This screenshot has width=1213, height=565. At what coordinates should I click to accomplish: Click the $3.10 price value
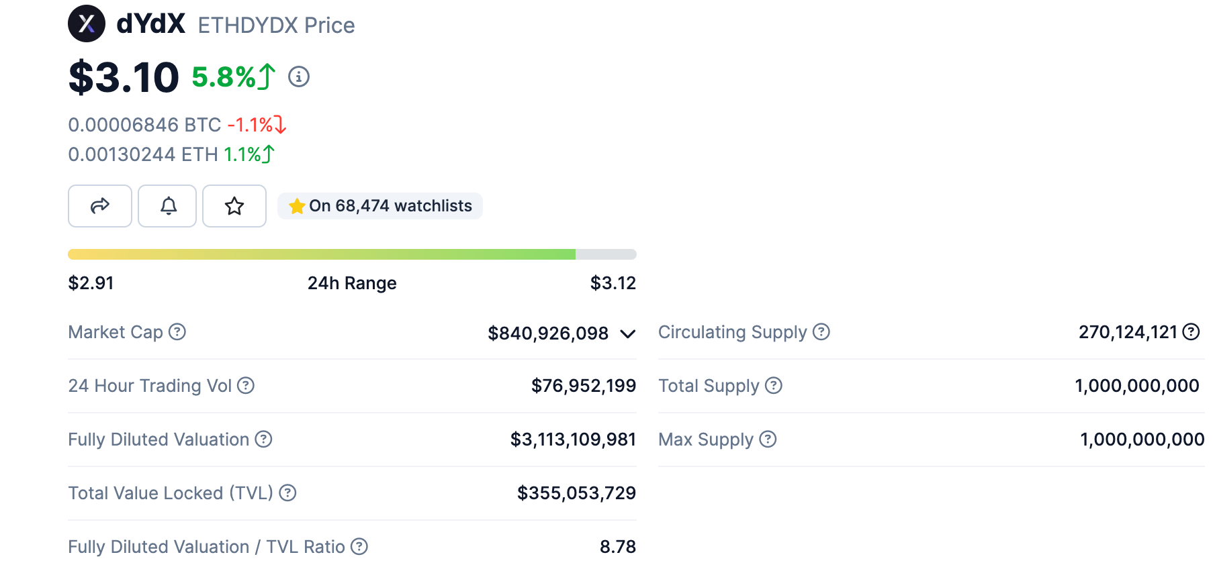click(124, 77)
